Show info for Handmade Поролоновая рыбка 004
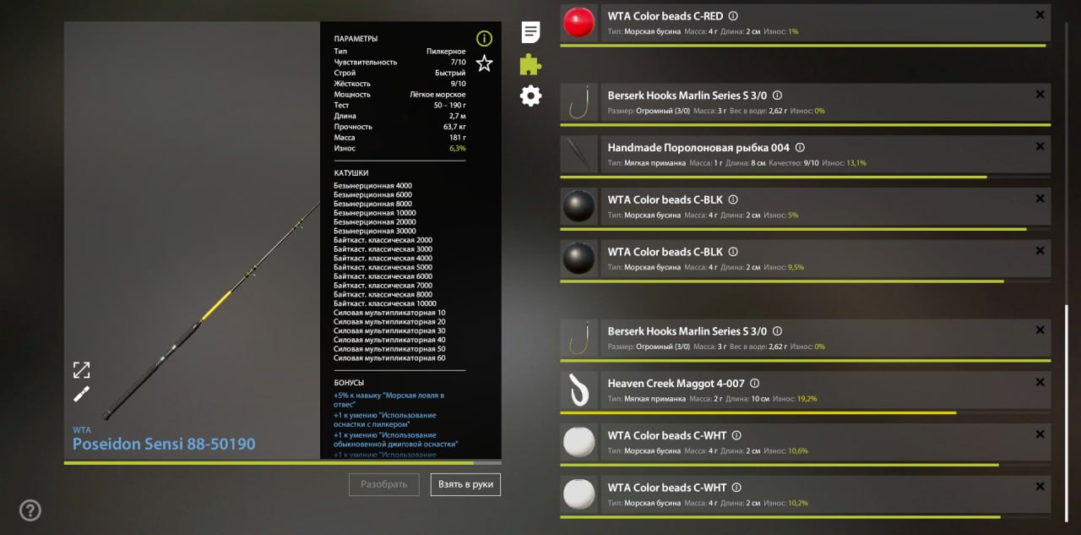The image size is (1081, 535). [800, 147]
